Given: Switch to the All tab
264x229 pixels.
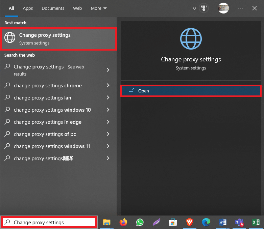Looking at the screenshot, I should pos(11,8).
